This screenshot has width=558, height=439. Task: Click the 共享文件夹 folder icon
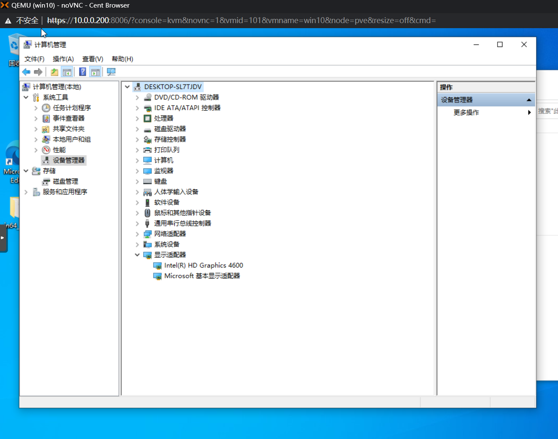[46, 129]
